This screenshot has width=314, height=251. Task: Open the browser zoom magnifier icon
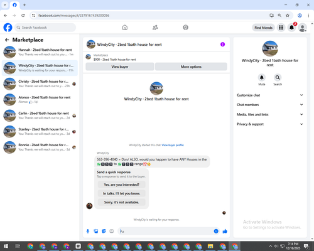tap(279, 16)
